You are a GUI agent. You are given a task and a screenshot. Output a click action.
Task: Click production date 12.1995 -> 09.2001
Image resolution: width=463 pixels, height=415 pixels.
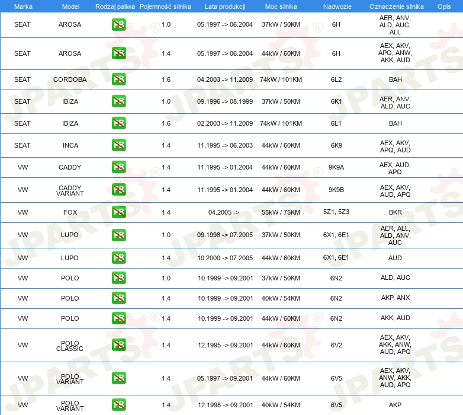[x=226, y=345]
